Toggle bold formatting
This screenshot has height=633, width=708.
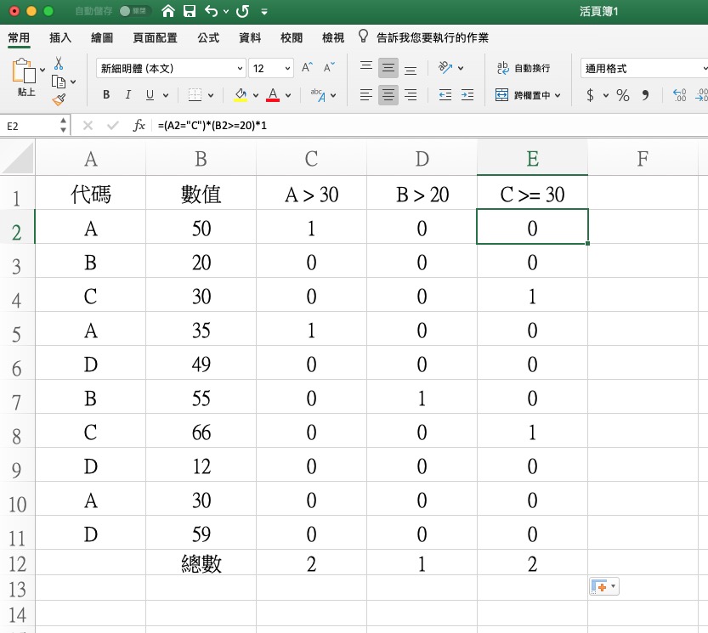106,95
